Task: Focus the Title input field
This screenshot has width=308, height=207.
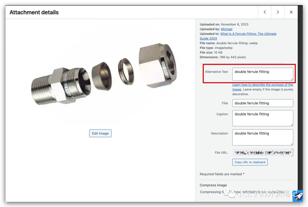Action: [262, 103]
